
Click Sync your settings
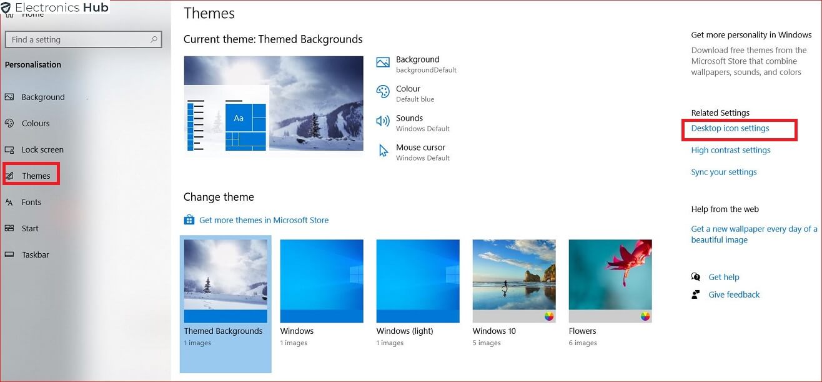coord(723,171)
